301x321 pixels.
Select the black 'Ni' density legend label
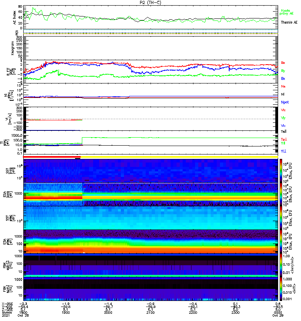283,94
